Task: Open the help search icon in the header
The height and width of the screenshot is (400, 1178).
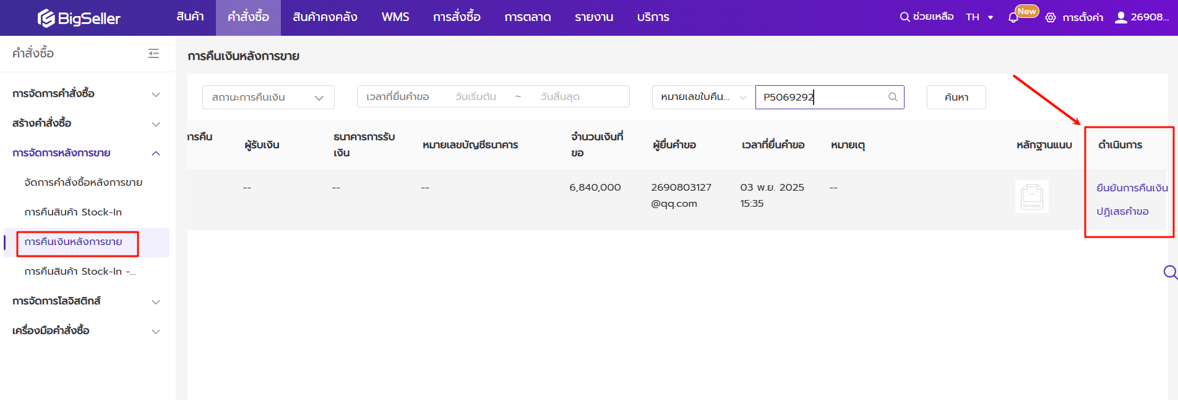Action: [905, 17]
